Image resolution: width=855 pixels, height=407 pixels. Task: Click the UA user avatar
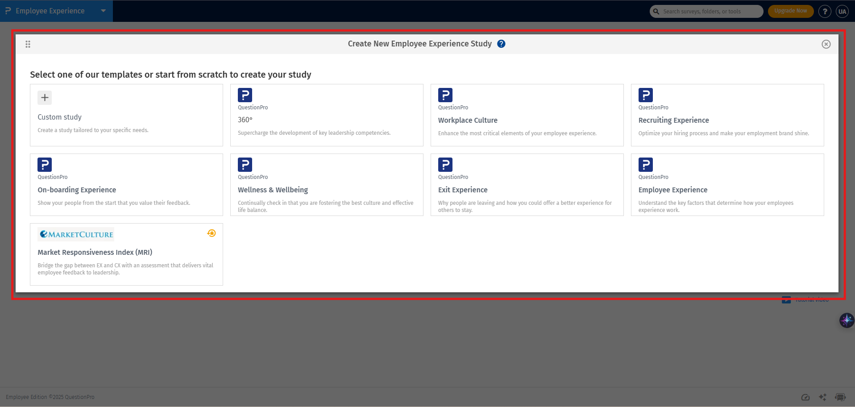pos(843,11)
